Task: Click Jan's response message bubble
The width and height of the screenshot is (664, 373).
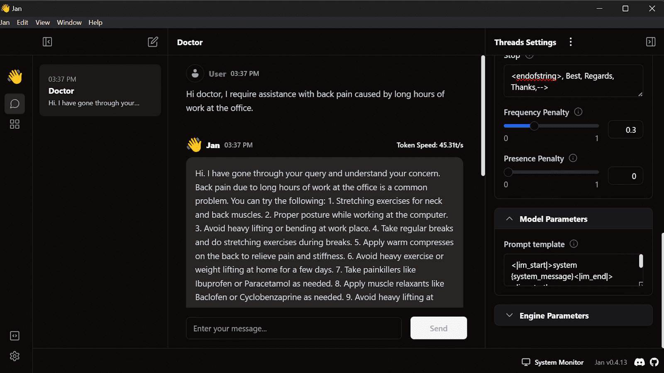Action: click(x=325, y=232)
